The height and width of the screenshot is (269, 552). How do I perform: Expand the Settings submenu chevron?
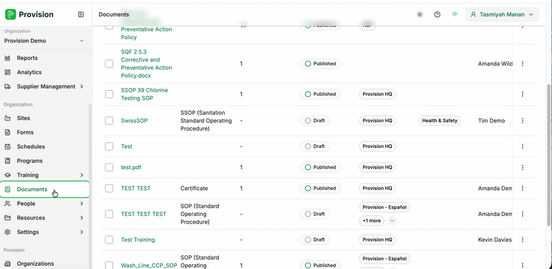pos(81,232)
